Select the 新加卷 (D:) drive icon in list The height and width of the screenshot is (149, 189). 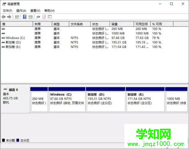point(3,42)
